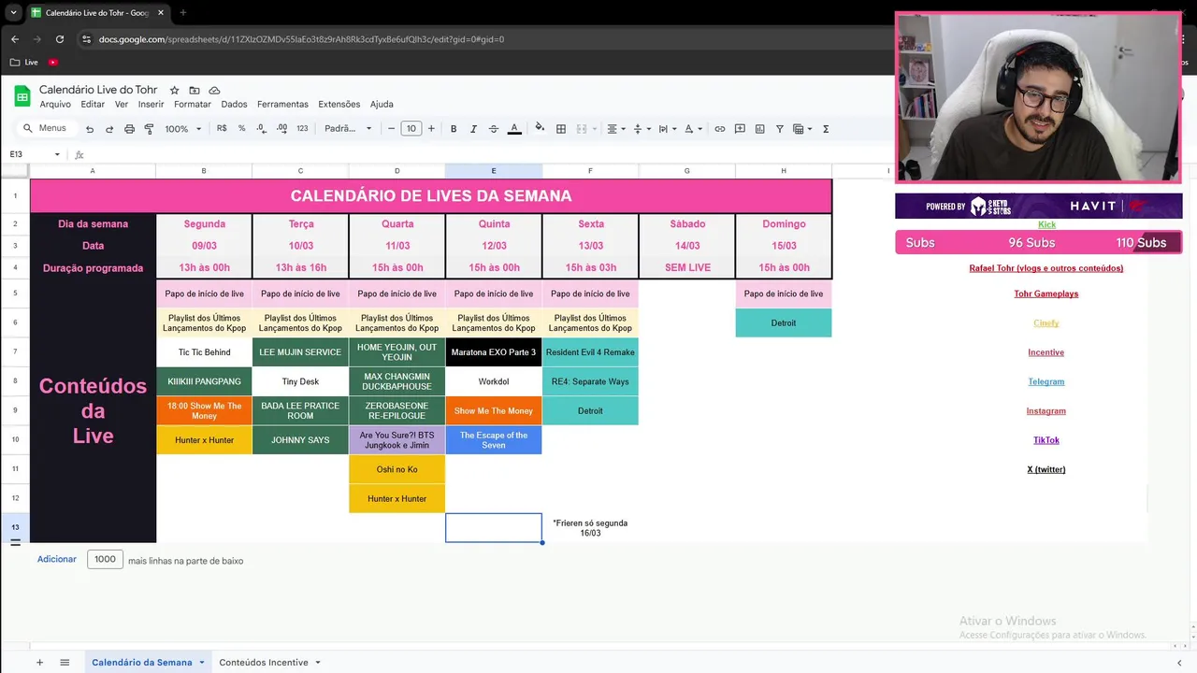
Task: Open the borders tool
Action: [561, 129]
